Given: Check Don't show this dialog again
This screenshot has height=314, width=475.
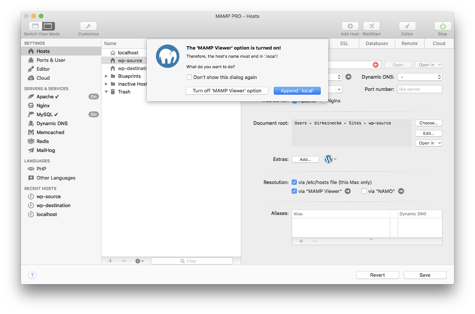Looking at the screenshot, I should [x=189, y=77].
